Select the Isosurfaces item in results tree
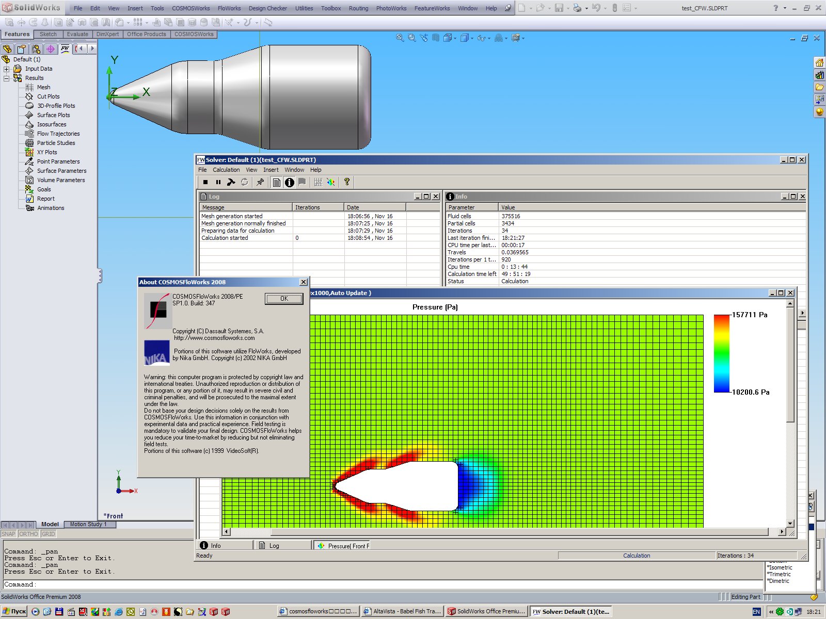Screen dimensions: 826x619 pos(52,124)
